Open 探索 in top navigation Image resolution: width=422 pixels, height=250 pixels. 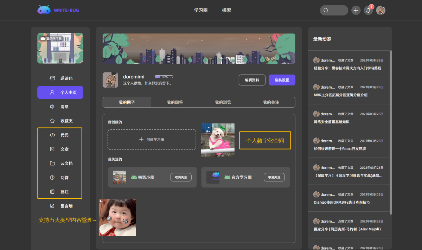[x=226, y=10]
